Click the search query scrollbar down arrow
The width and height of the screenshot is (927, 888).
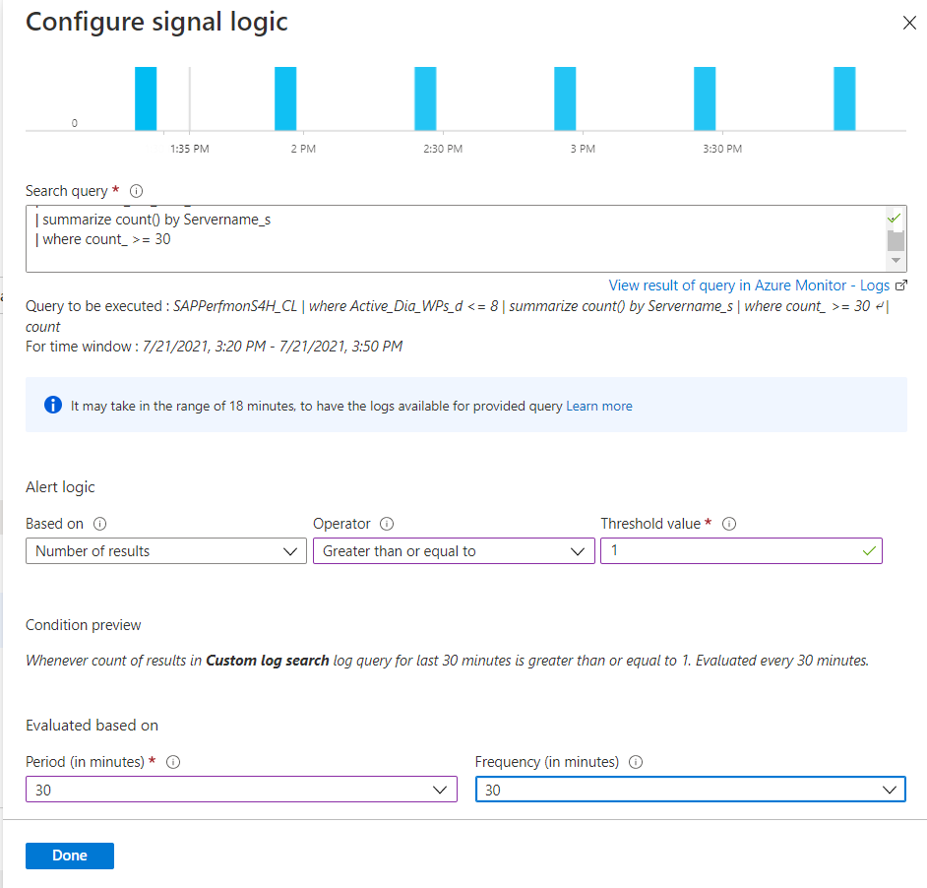[896, 260]
